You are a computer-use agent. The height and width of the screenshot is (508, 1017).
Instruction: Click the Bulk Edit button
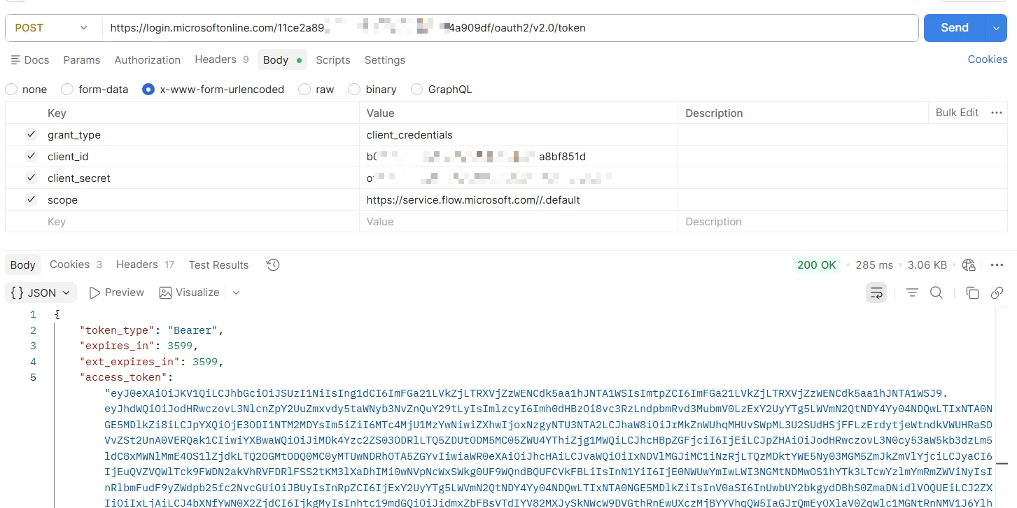click(957, 113)
